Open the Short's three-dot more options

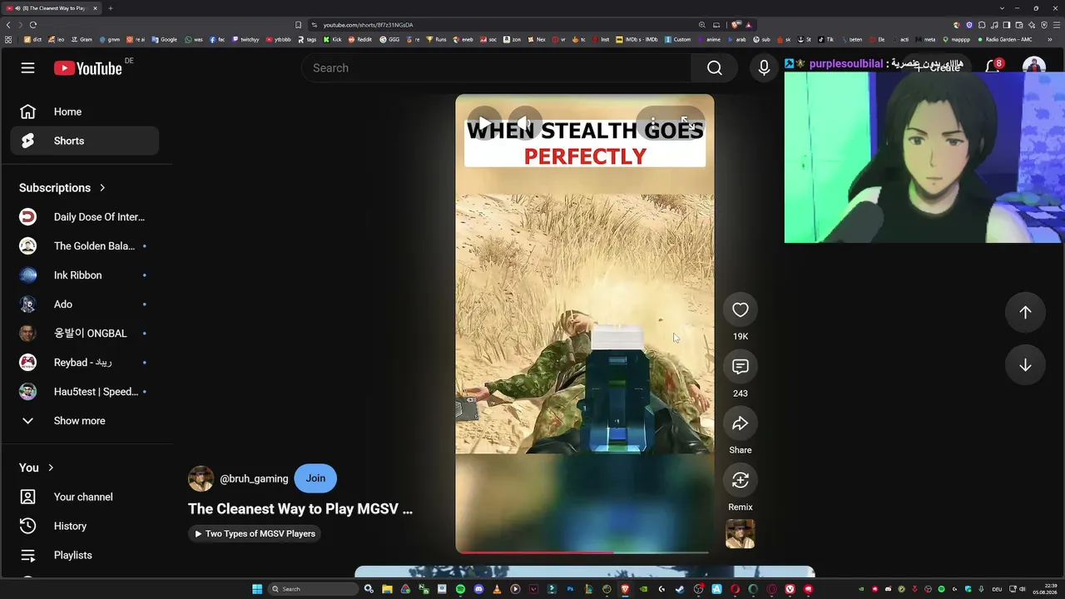tap(652, 123)
